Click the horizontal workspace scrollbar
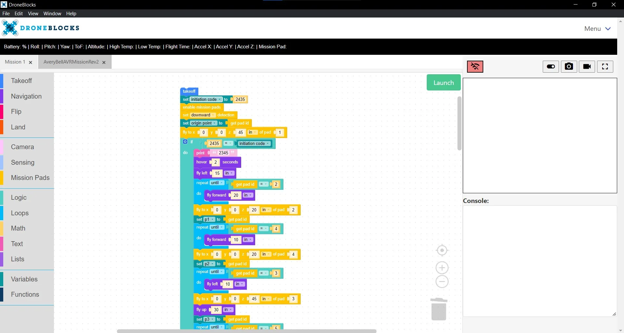 click(246, 331)
